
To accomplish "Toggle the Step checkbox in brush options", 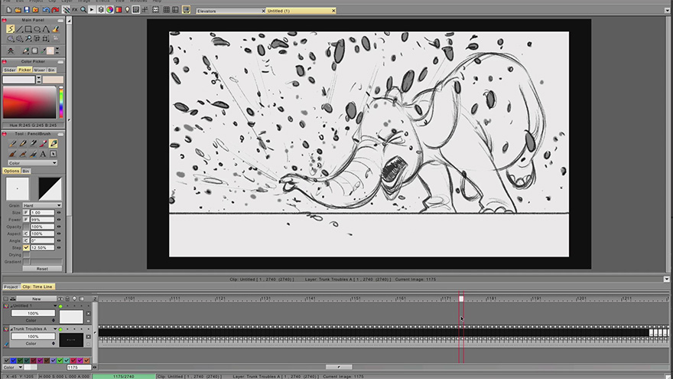I will coord(26,247).
